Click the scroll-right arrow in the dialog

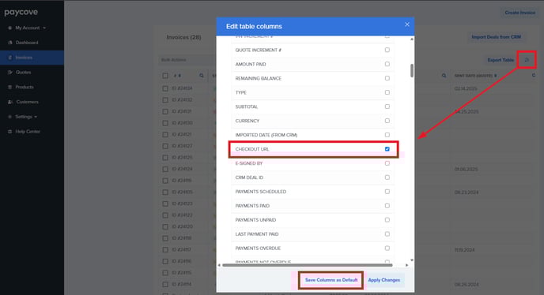(407, 265)
